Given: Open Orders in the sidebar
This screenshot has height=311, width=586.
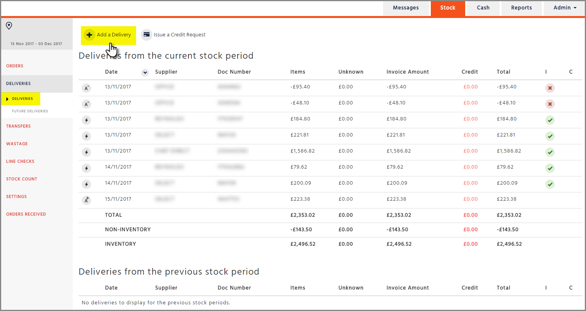Looking at the screenshot, I should coord(15,66).
